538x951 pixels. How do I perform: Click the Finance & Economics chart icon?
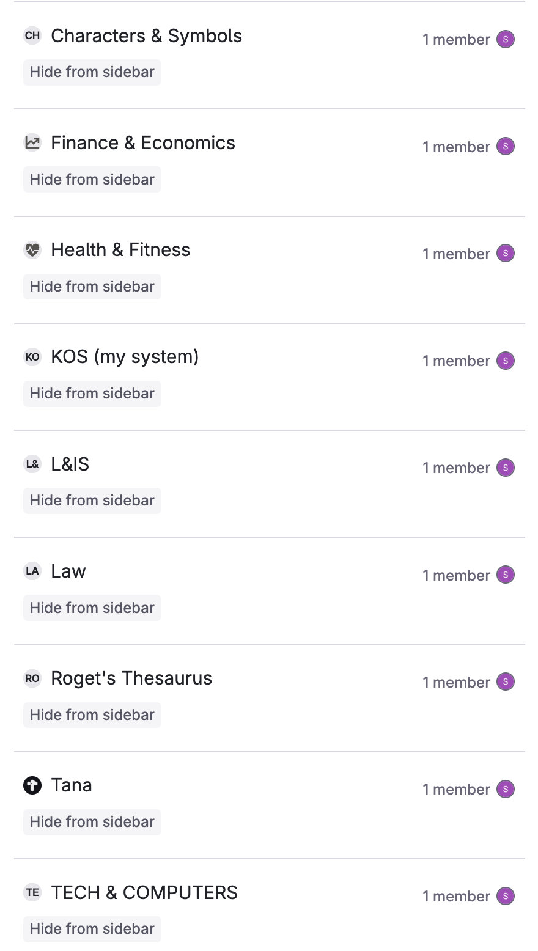(32, 143)
